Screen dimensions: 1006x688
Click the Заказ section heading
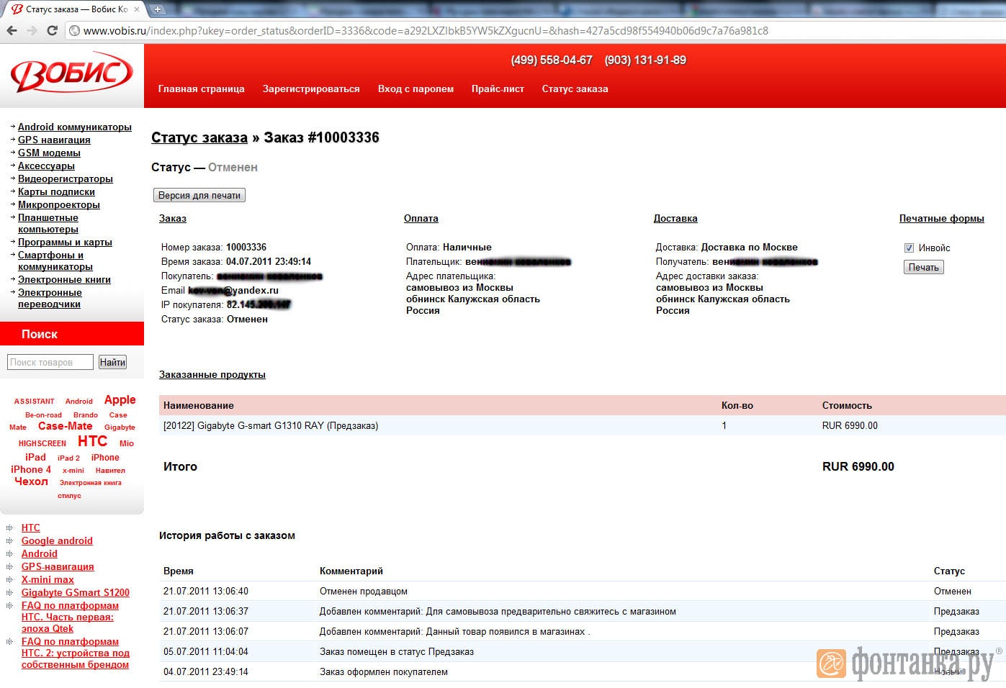pyautogui.click(x=173, y=218)
